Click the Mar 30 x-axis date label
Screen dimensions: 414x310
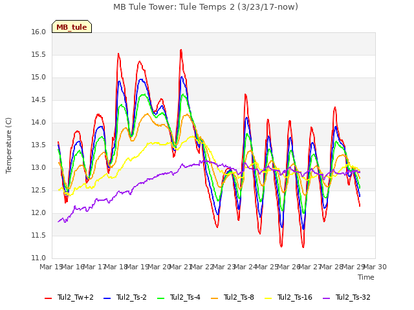click(375, 267)
